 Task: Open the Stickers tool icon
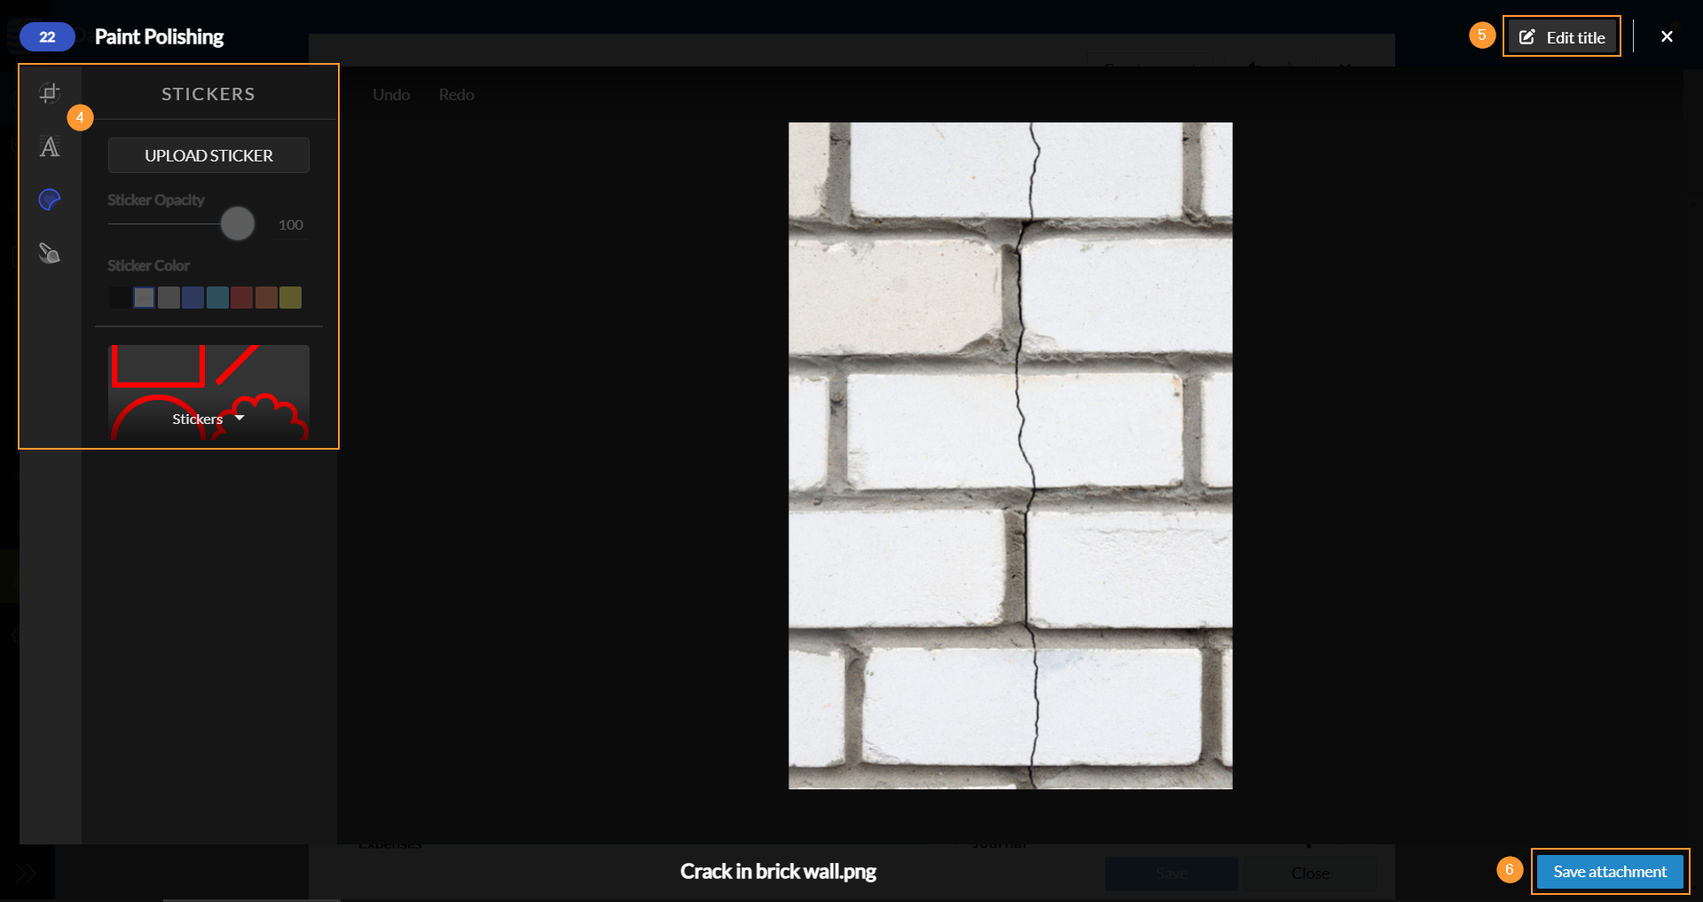50,200
